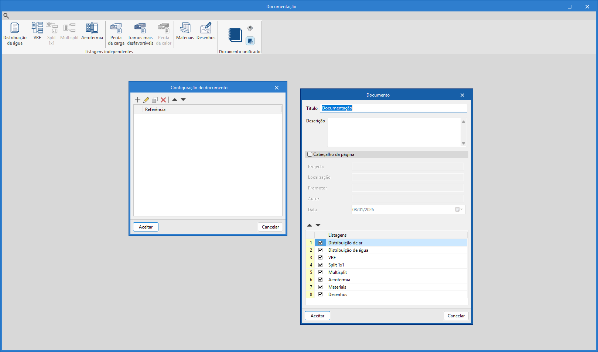Open the Data date picker dropdown
This screenshot has height=352, width=598.
pos(459,210)
